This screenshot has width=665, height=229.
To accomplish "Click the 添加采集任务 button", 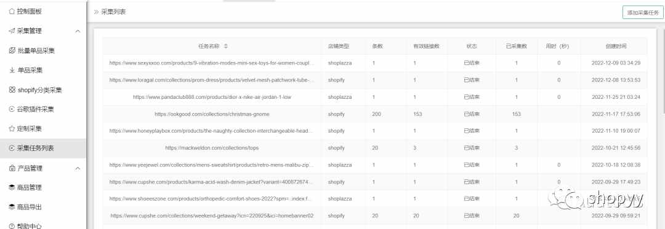I will 642,13.
